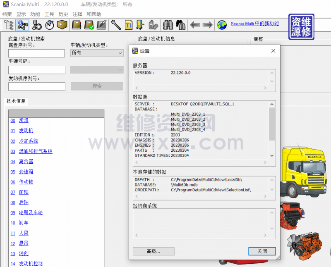Screen dimensions: 331x267
Task: Open the 12 悬吊 link
Action: pyautogui.click(x=19, y=243)
